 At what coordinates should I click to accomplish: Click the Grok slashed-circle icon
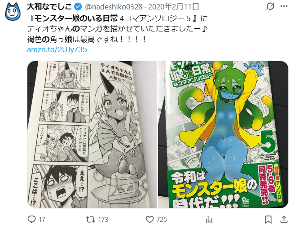(270, 7)
